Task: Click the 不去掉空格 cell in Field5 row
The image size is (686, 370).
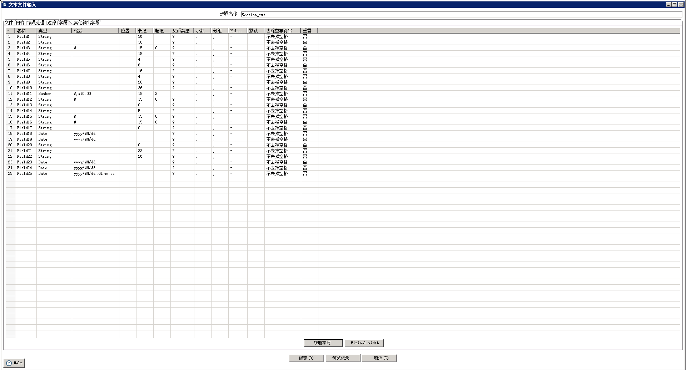Action: [283, 59]
